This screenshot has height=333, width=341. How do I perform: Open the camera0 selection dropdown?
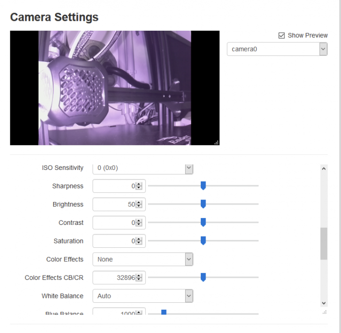coord(277,49)
